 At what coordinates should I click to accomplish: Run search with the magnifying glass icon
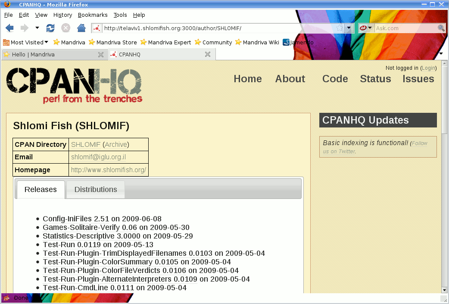pos(441,28)
